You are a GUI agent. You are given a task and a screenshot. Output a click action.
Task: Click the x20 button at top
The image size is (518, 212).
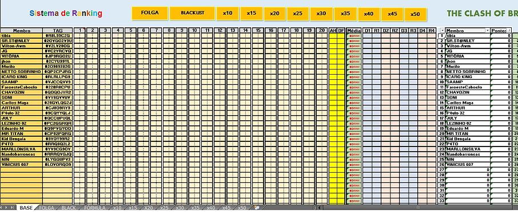274,14
